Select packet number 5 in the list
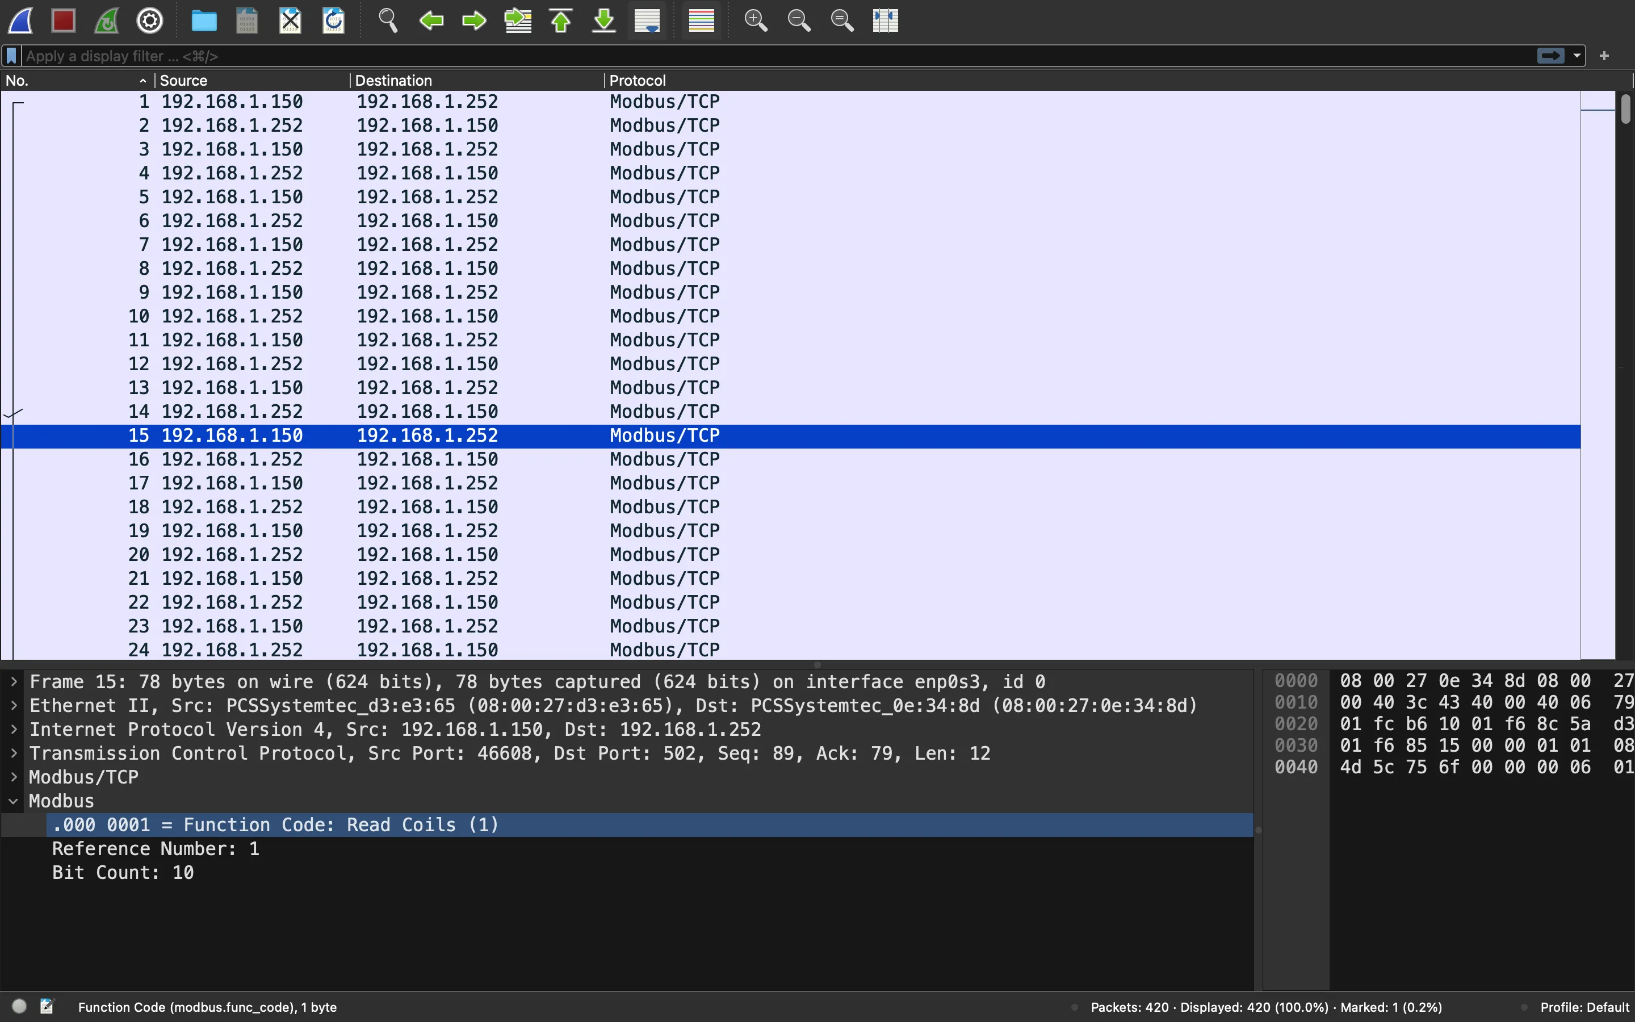 tap(790, 196)
